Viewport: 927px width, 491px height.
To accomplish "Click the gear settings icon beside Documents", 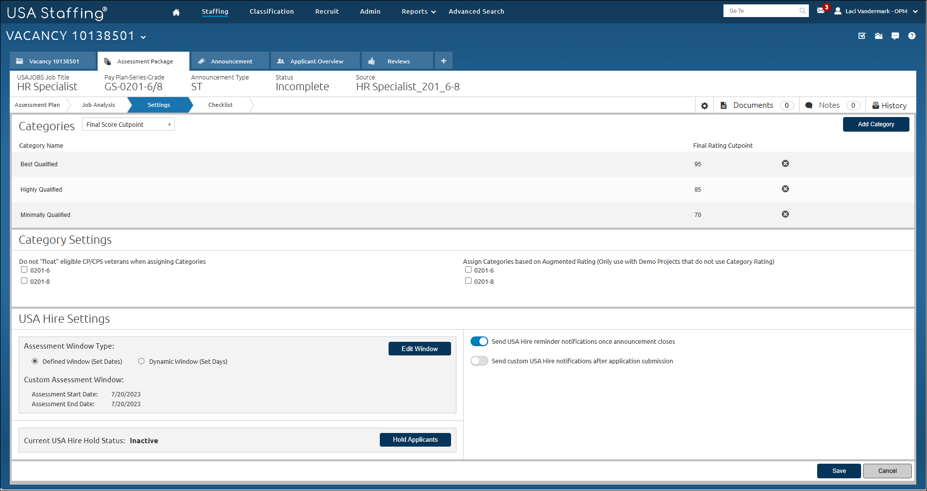I will [x=704, y=106].
